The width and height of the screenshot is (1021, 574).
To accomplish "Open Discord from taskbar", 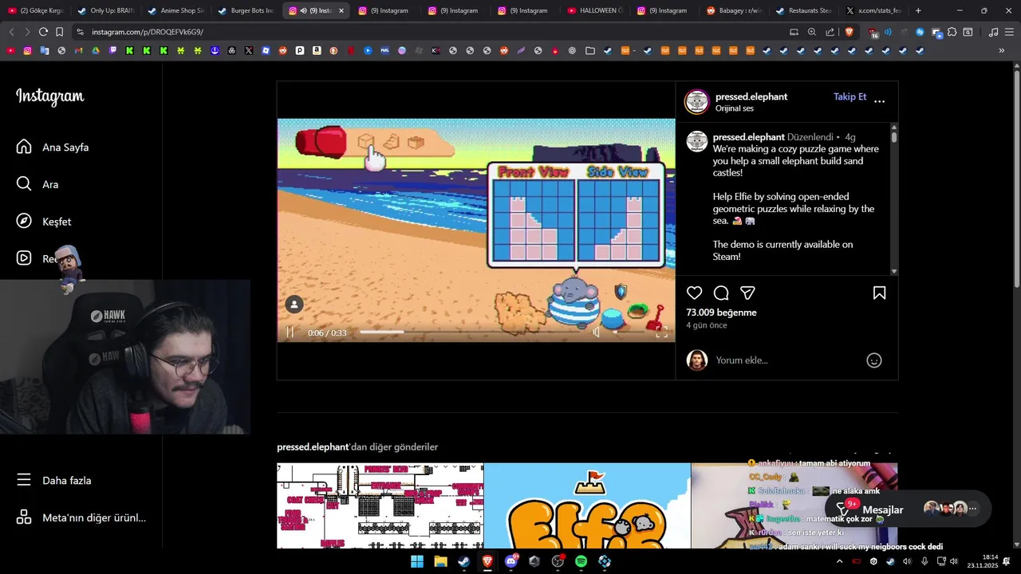I will [x=510, y=561].
